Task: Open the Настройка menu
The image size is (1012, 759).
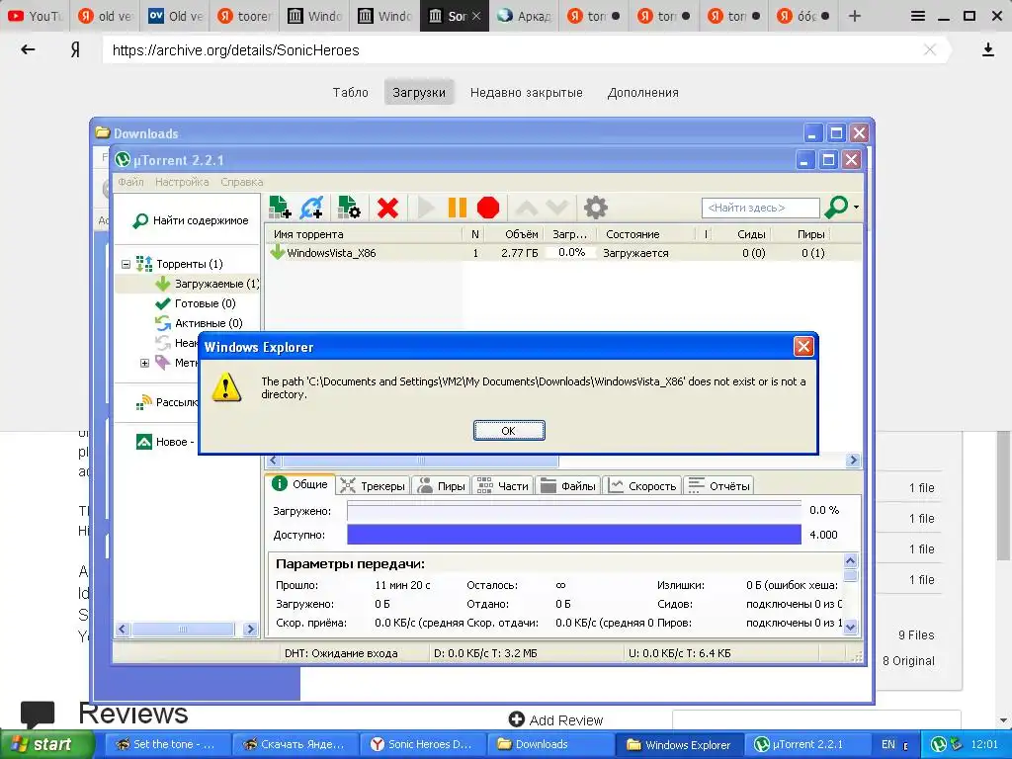Action: coord(182,182)
